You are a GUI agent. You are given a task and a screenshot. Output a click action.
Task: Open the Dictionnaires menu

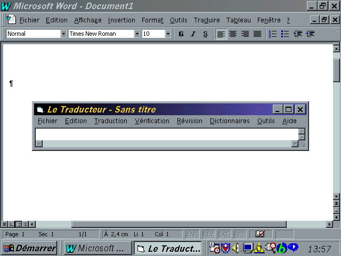[230, 121]
